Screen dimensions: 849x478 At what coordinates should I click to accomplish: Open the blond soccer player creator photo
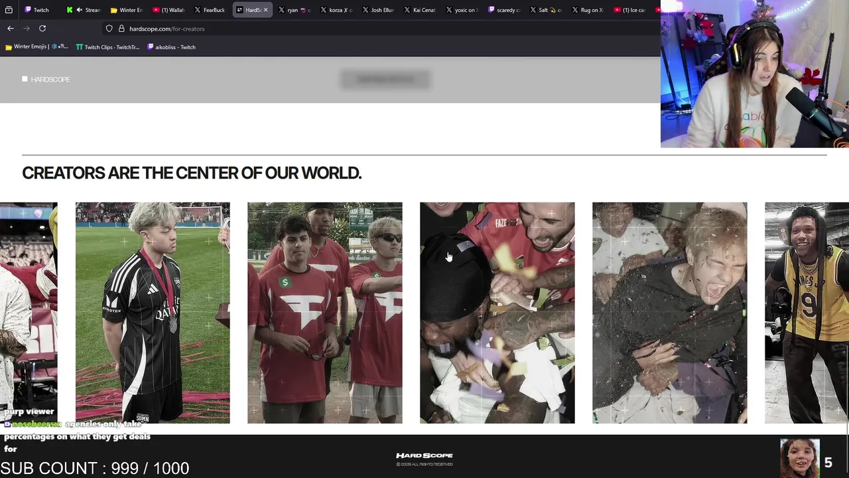pos(153,313)
